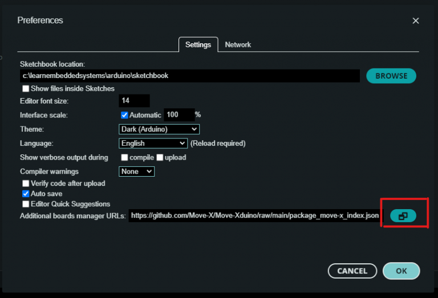The image size is (438, 298).
Task: Open the additional boards URLs editor icon
Action: tap(403, 216)
